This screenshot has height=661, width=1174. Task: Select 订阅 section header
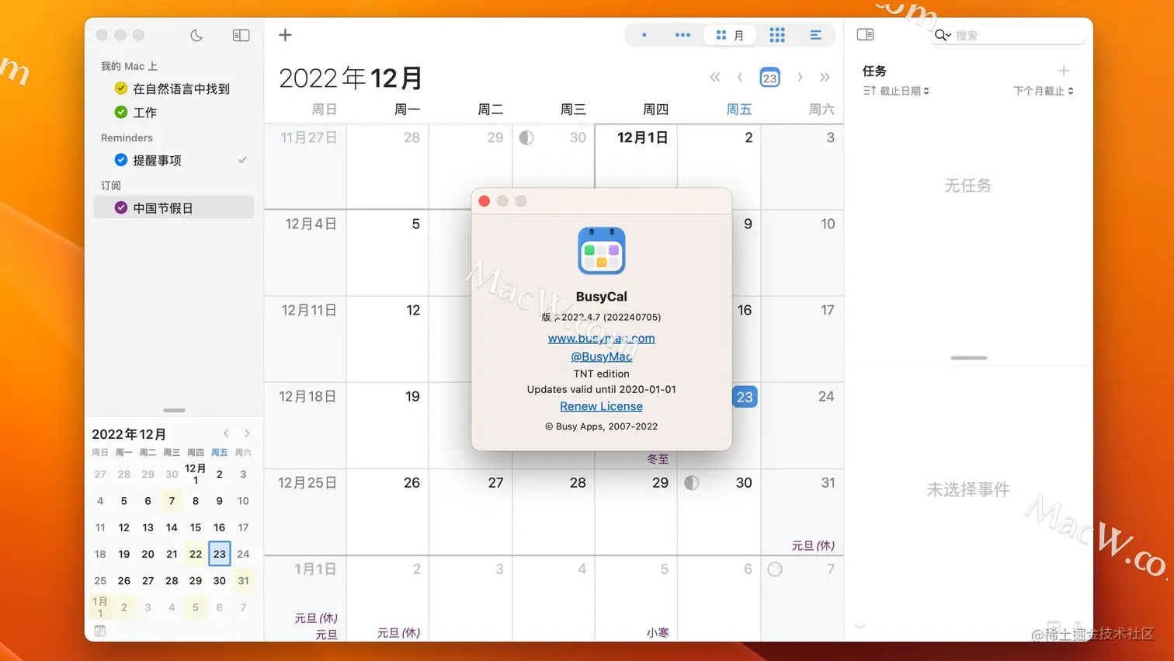point(111,185)
